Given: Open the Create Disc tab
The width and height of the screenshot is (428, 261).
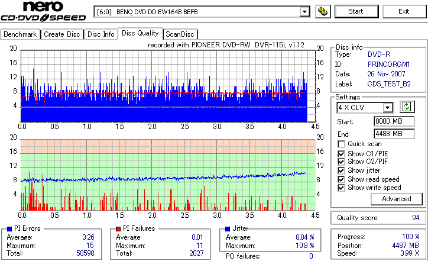Looking at the screenshot, I should click(62, 34).
